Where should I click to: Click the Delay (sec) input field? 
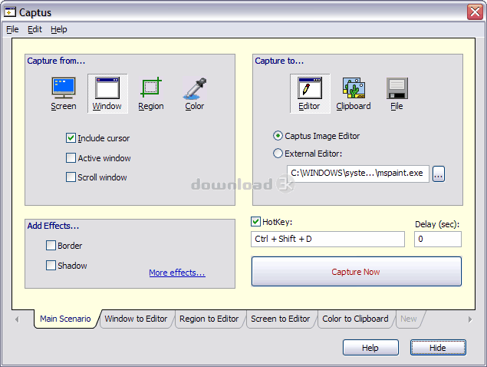click(438, 239)
